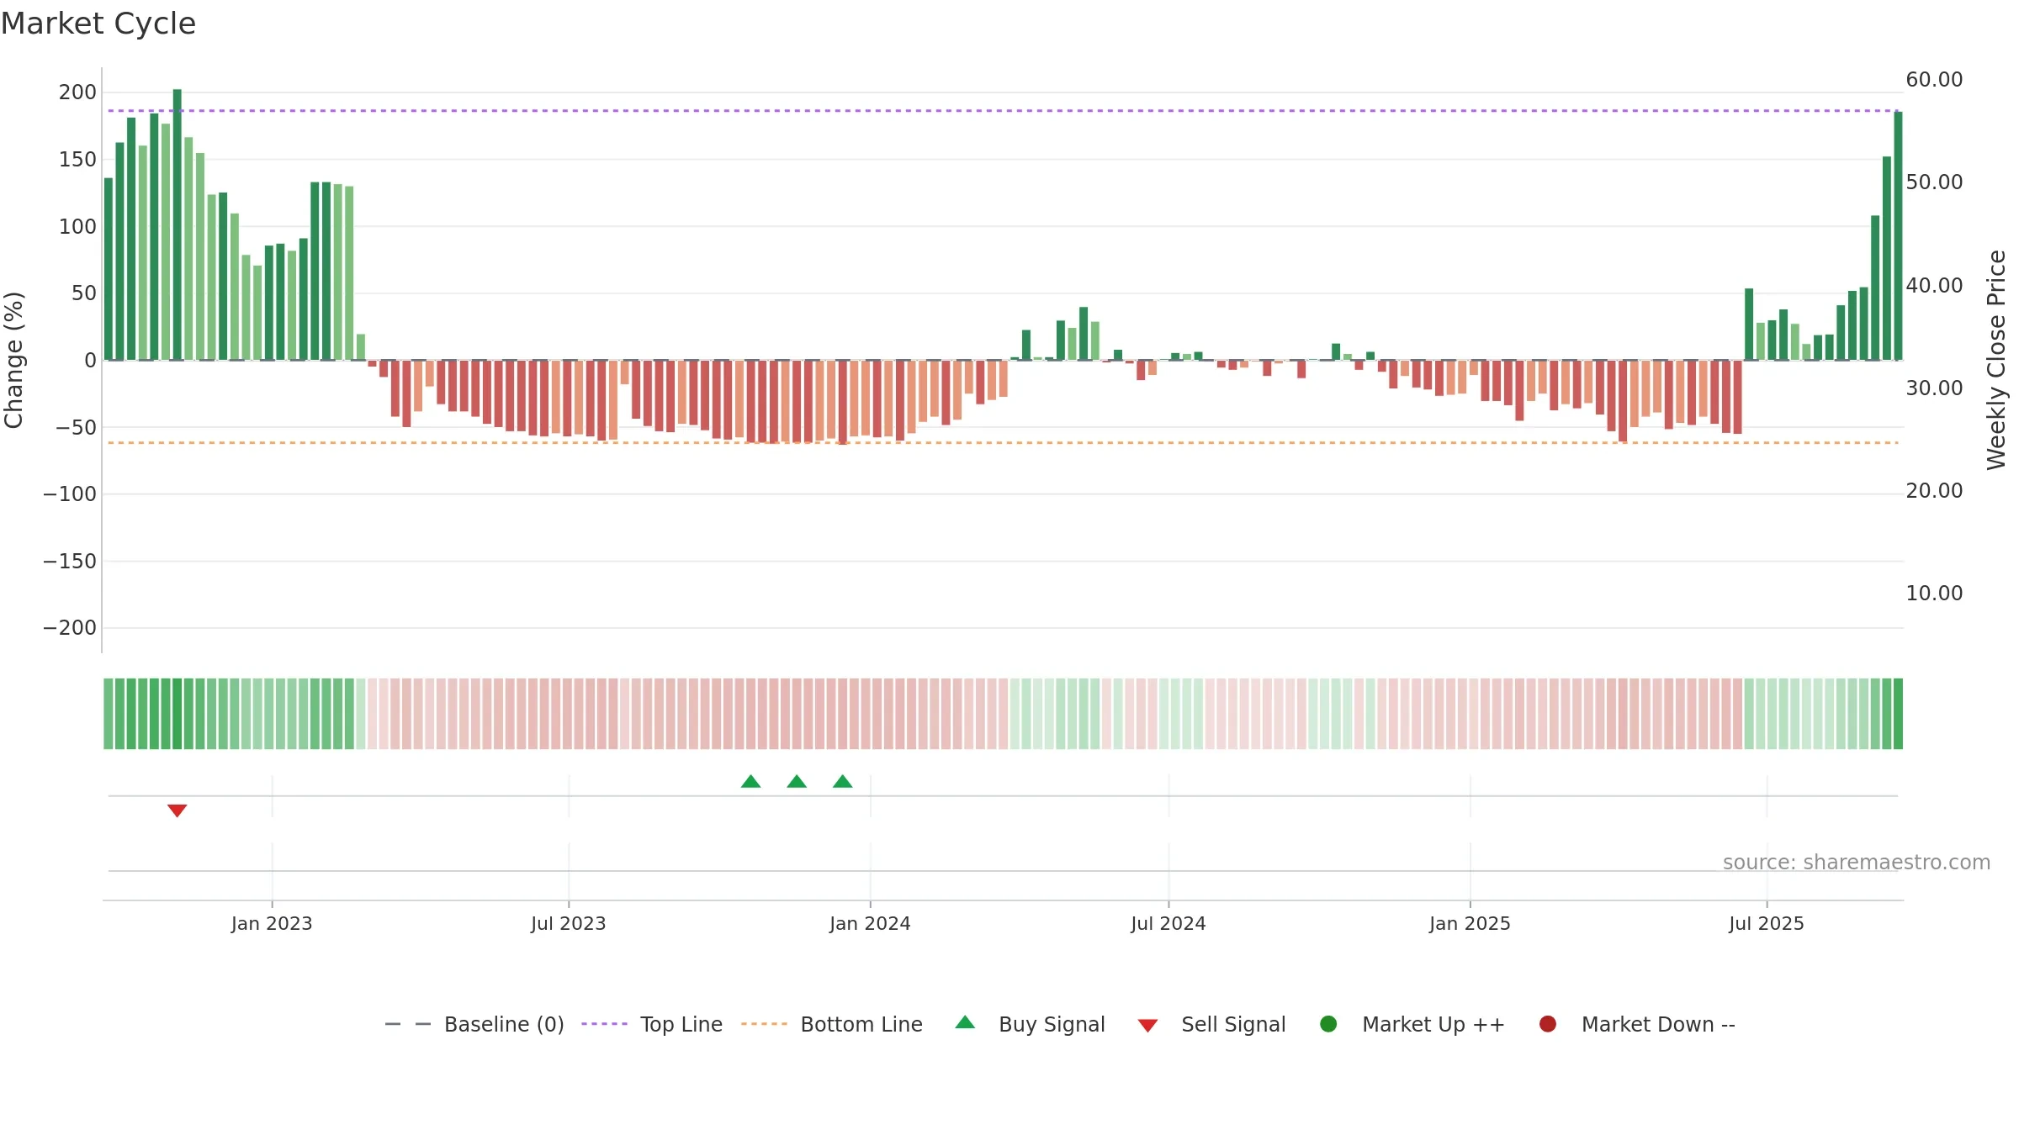The height and width of the screenshot is (1135, 2019).
Task: Click the dark green rightmost heat strip cell
Action: (x=1898, y=714)
